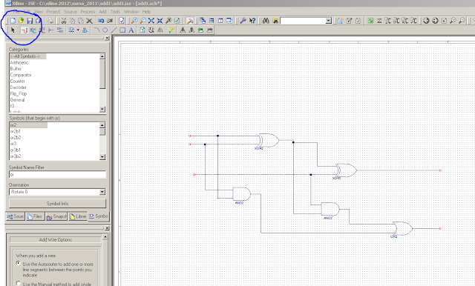Select the 'Flip_Flop' category
475x286 pixels.
pos(19,93)
